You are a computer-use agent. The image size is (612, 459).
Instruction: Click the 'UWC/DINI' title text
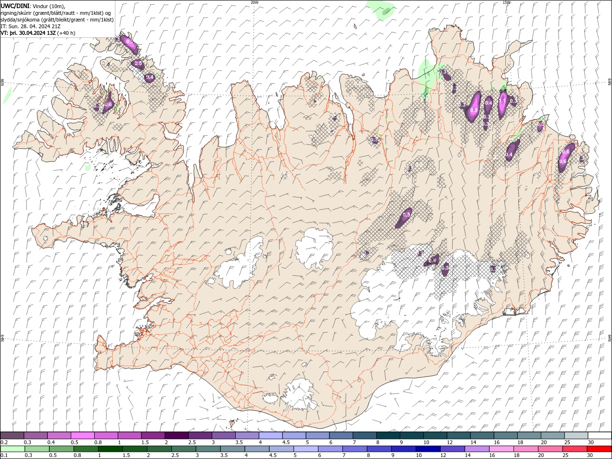(x=16, y=6)
